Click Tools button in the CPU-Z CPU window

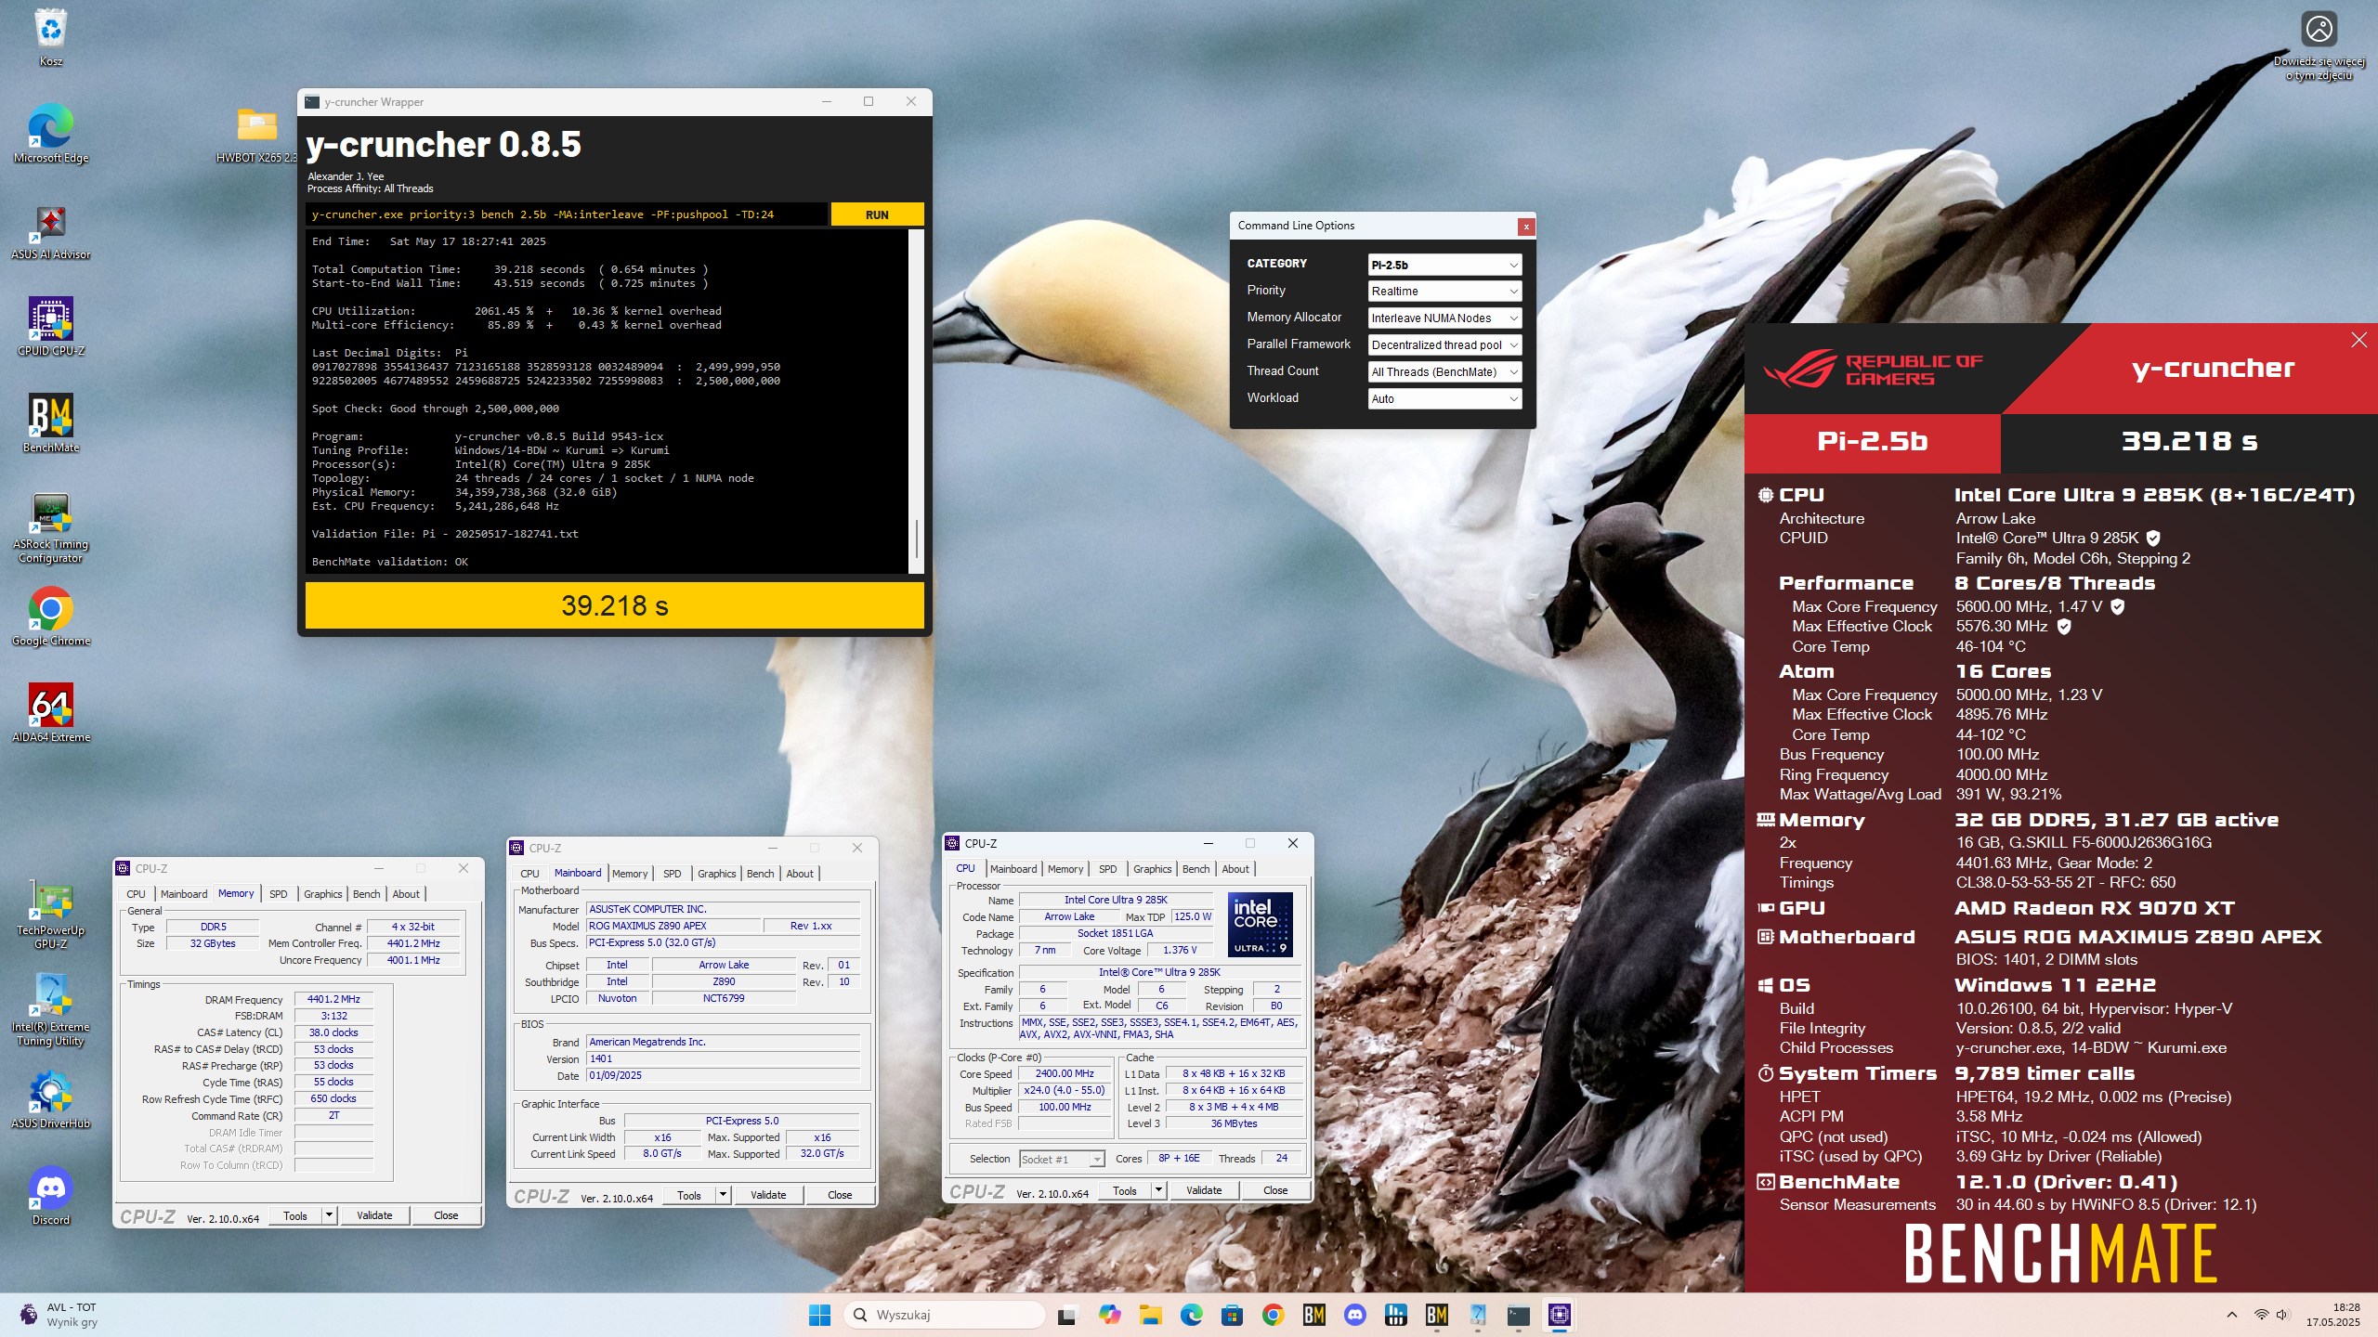pos(1125,1190)
